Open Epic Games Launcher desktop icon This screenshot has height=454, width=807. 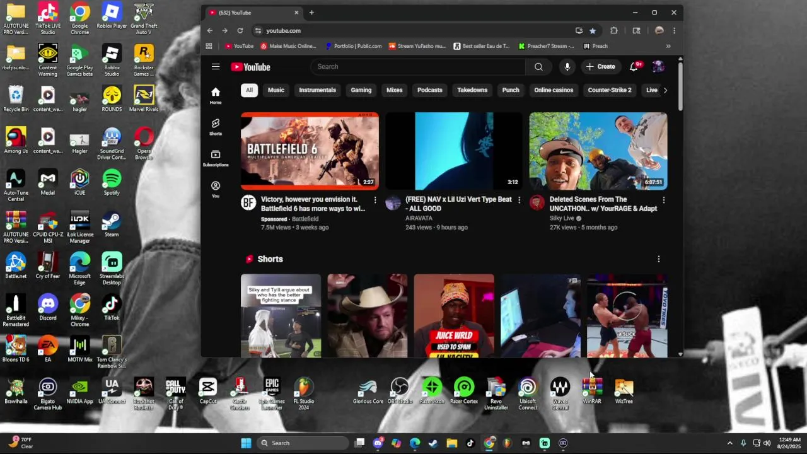tap(272, 394)
